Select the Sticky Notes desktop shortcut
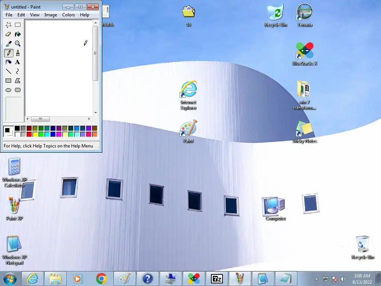381x286 pixels. 304,132
